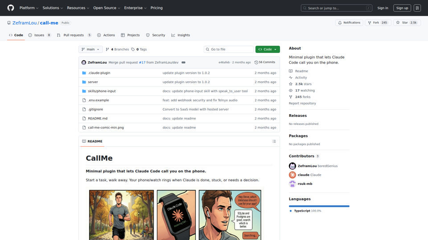This screenshot has width=428, height=240.
Task: Open the call-me-comic-min.png file
Action: point(106,128)
